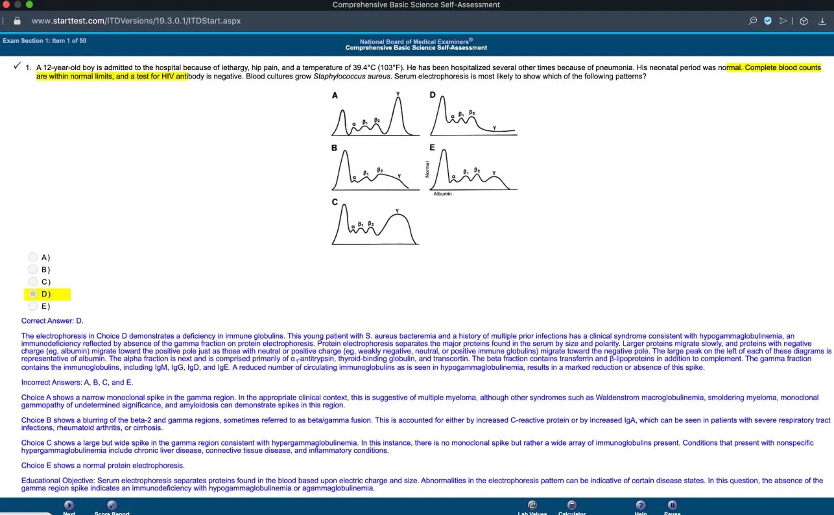
Task: Click the Next question arrow icon
Action: tap(69, 505)
